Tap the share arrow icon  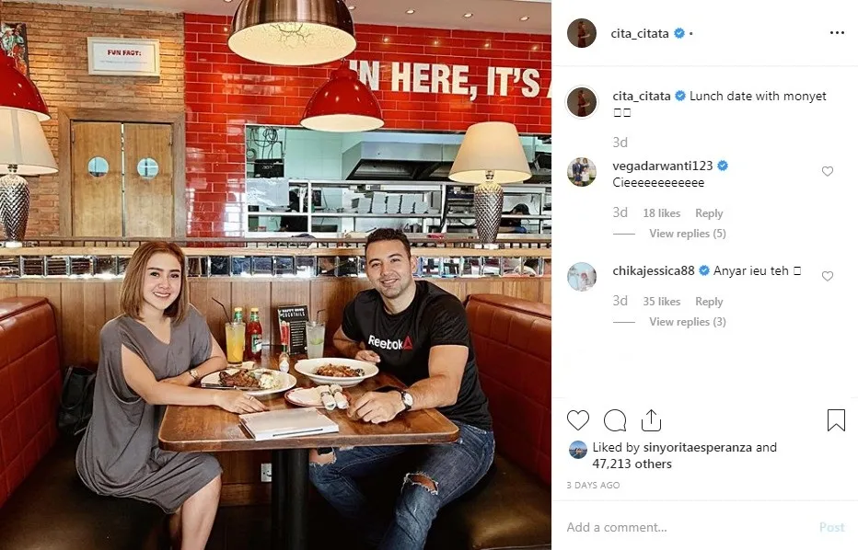pos(651,420)
